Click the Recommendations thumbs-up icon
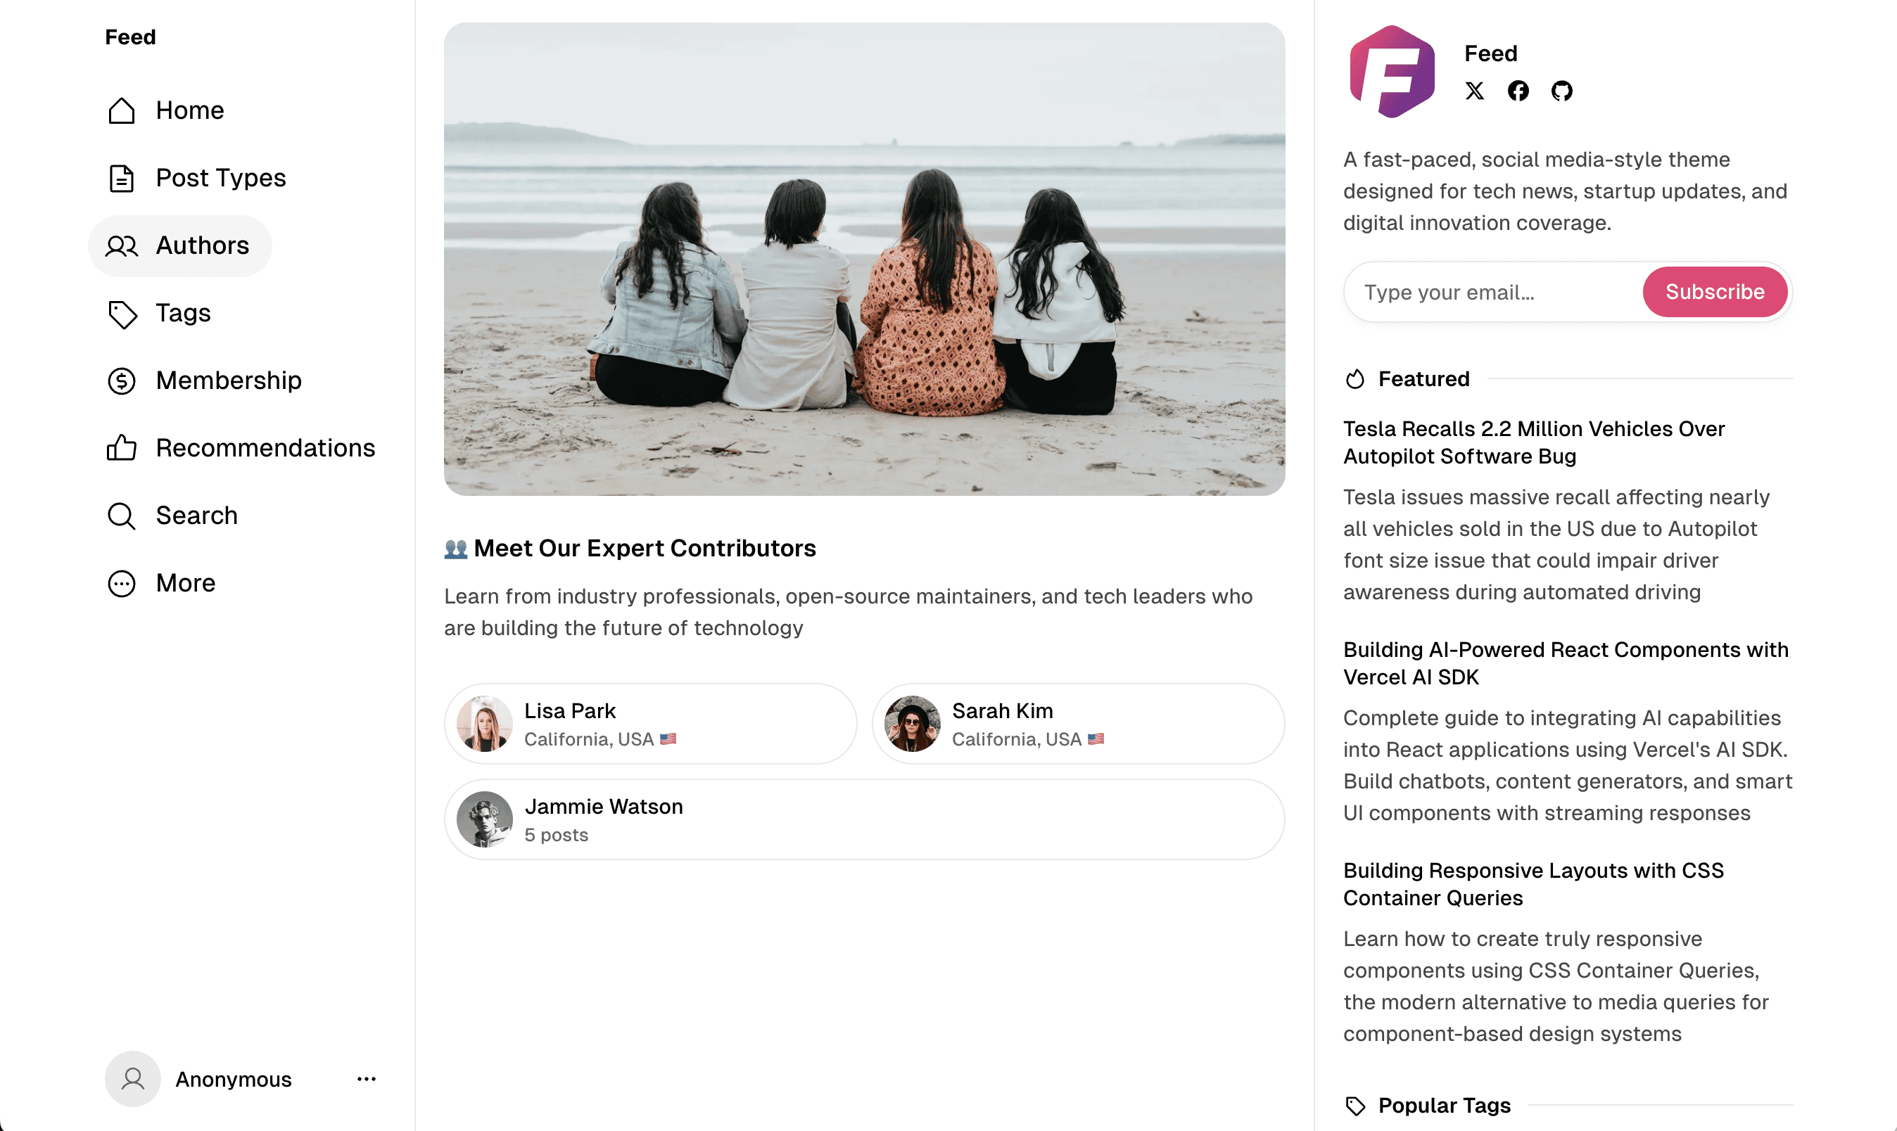Screen dimensions: 1897x1131 121,448
